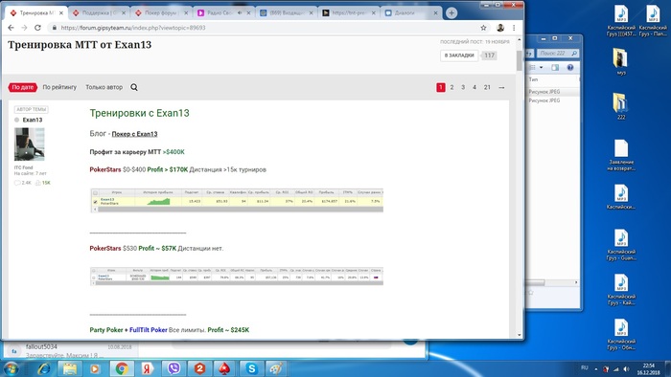This screenshot has height=377, width=671.
Task: Click the horizontal scrollbar in the Explorer window
Action: coord(535,282)
